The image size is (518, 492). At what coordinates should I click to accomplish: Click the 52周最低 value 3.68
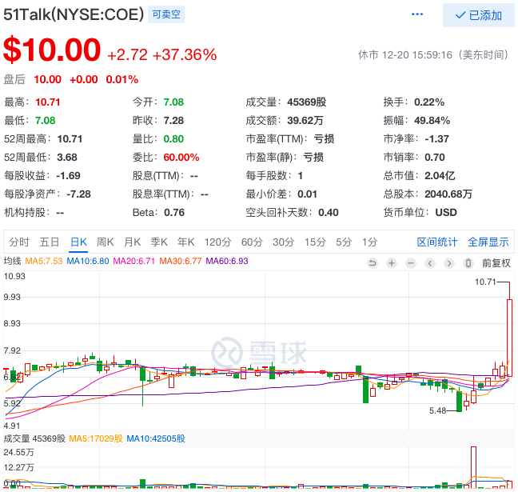click(x=67, y=158)
